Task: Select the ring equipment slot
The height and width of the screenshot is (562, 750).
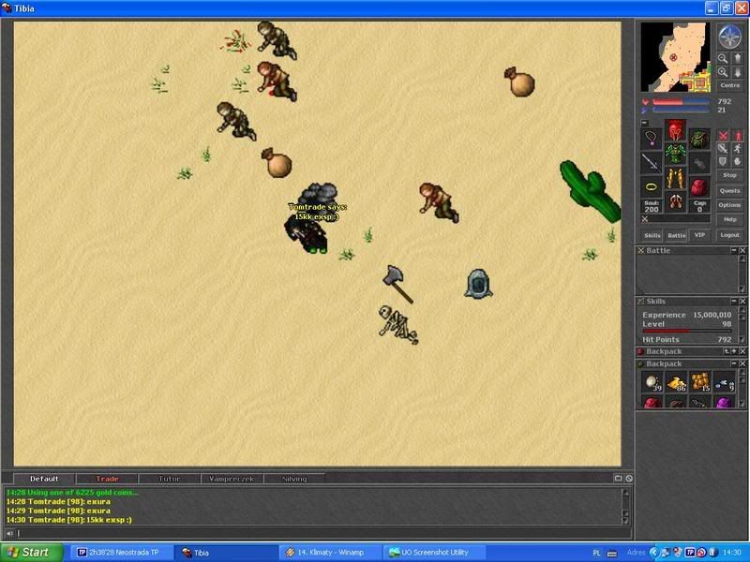Action: click(651, 186)
